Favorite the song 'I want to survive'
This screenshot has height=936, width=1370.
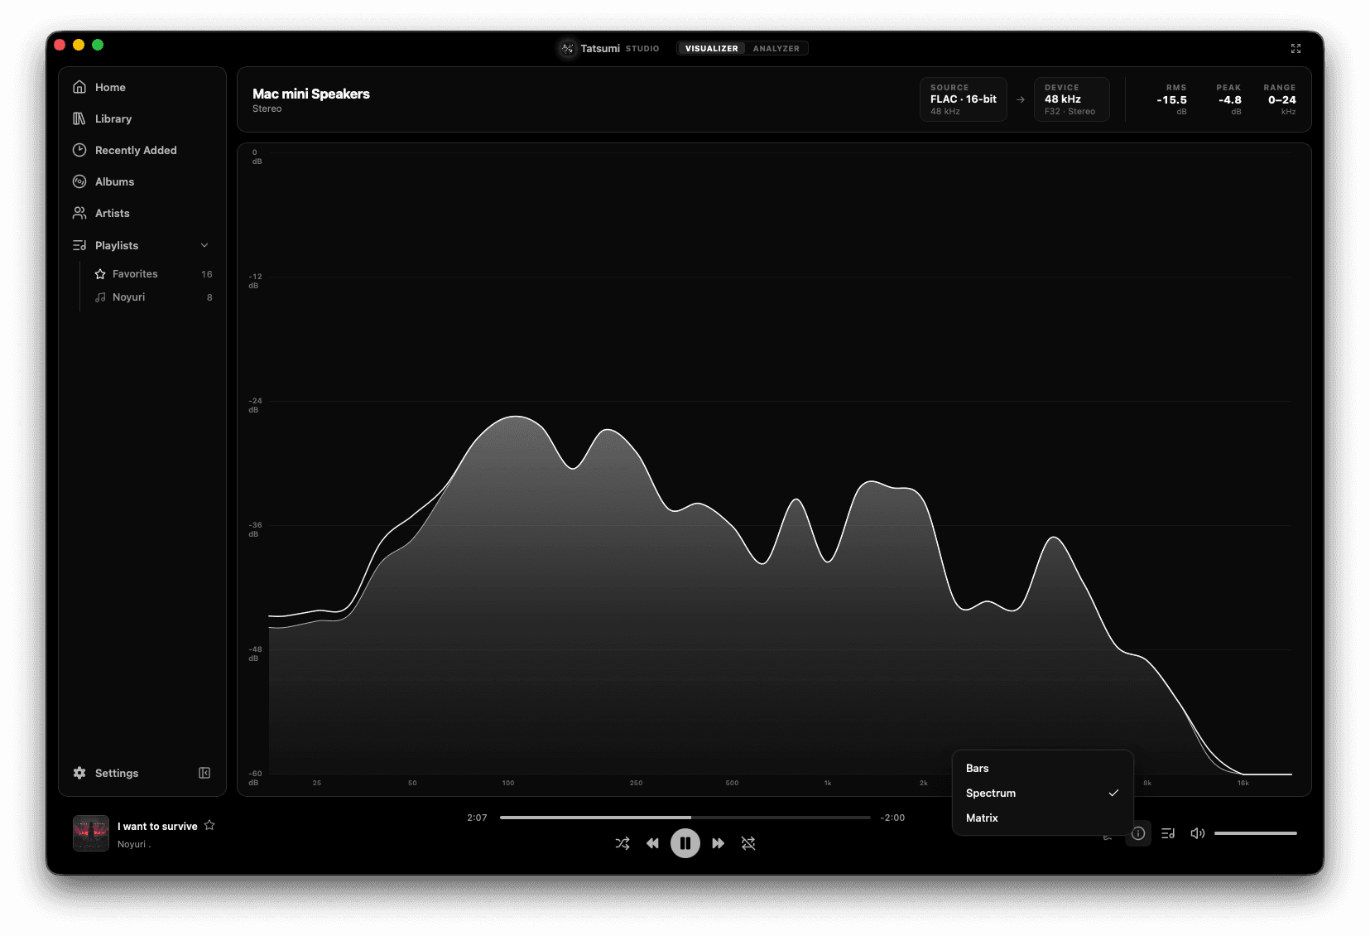[209, 825]
